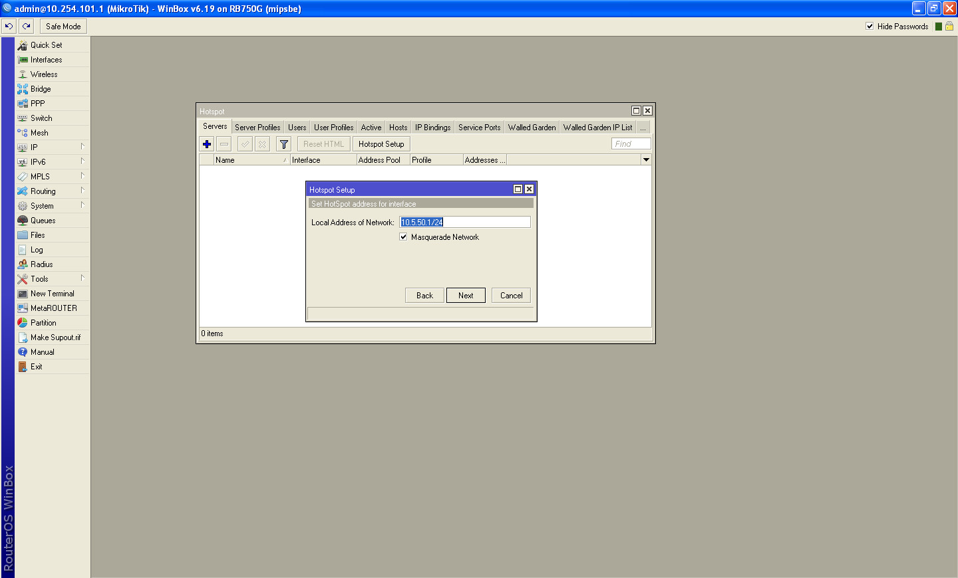Click the Local Address of Network field
This screenshot has height=578, width=958.
(x=465, y=223)
